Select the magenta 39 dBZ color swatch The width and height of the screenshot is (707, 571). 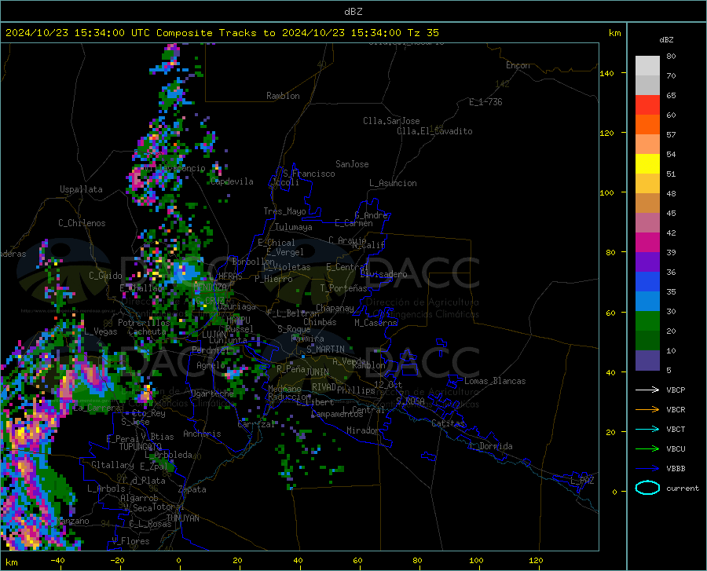[647, 243]
